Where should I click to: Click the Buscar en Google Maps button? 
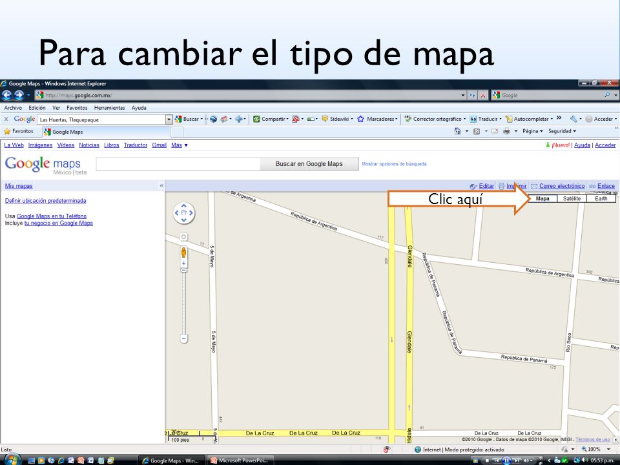pyautogui.click(x=309, y=163)
